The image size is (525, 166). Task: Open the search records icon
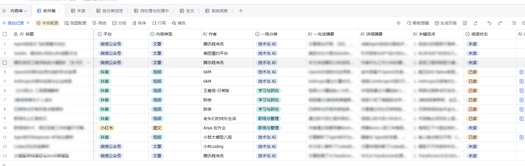[514, 23]
